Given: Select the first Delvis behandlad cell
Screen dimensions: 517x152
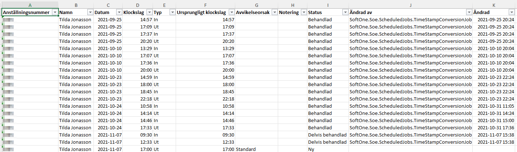Looking at the screenshot, I should pos(328,135).
